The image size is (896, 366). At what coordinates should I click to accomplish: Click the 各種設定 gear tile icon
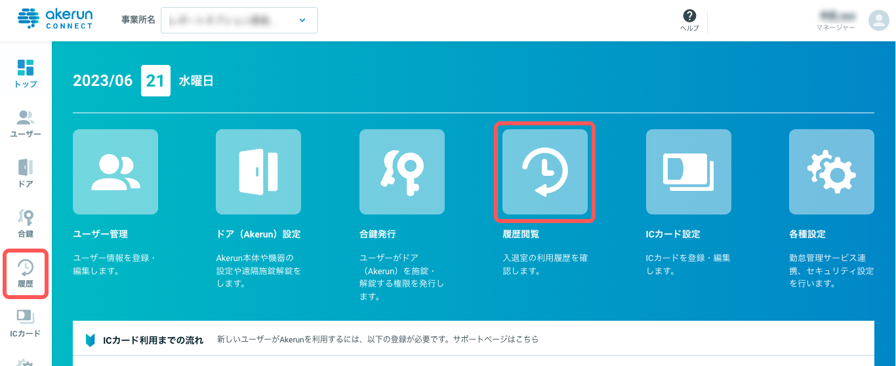click(832, 172)
